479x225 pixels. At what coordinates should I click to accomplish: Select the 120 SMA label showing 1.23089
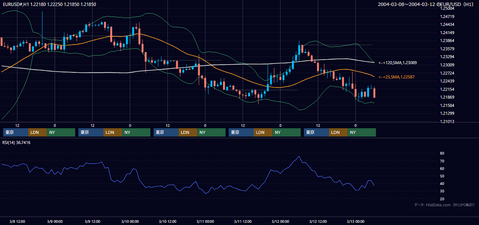point(398,63)
